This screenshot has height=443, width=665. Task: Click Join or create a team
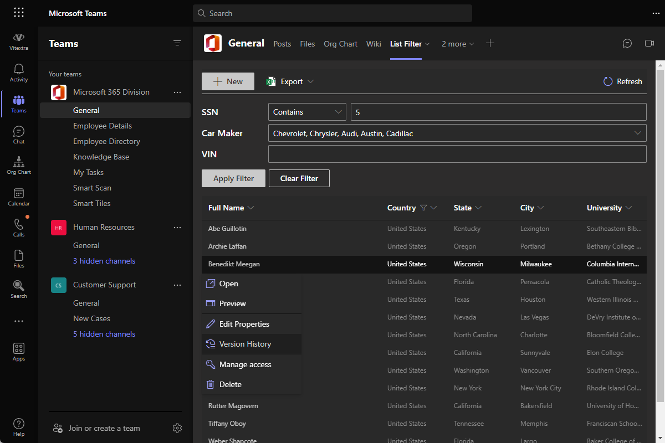pyautogui.click(x=97, y=428)
